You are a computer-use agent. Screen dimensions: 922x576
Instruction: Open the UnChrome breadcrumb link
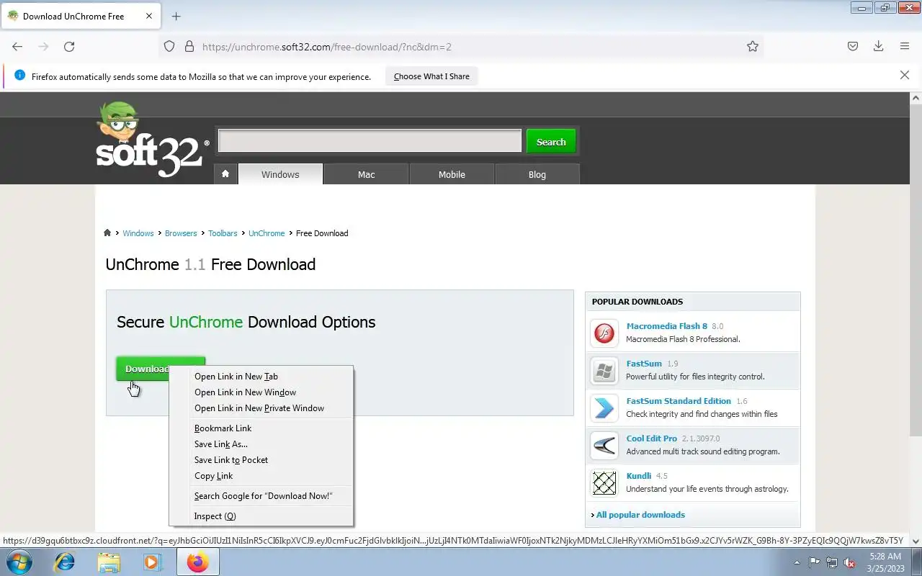(x=267, y=233)
